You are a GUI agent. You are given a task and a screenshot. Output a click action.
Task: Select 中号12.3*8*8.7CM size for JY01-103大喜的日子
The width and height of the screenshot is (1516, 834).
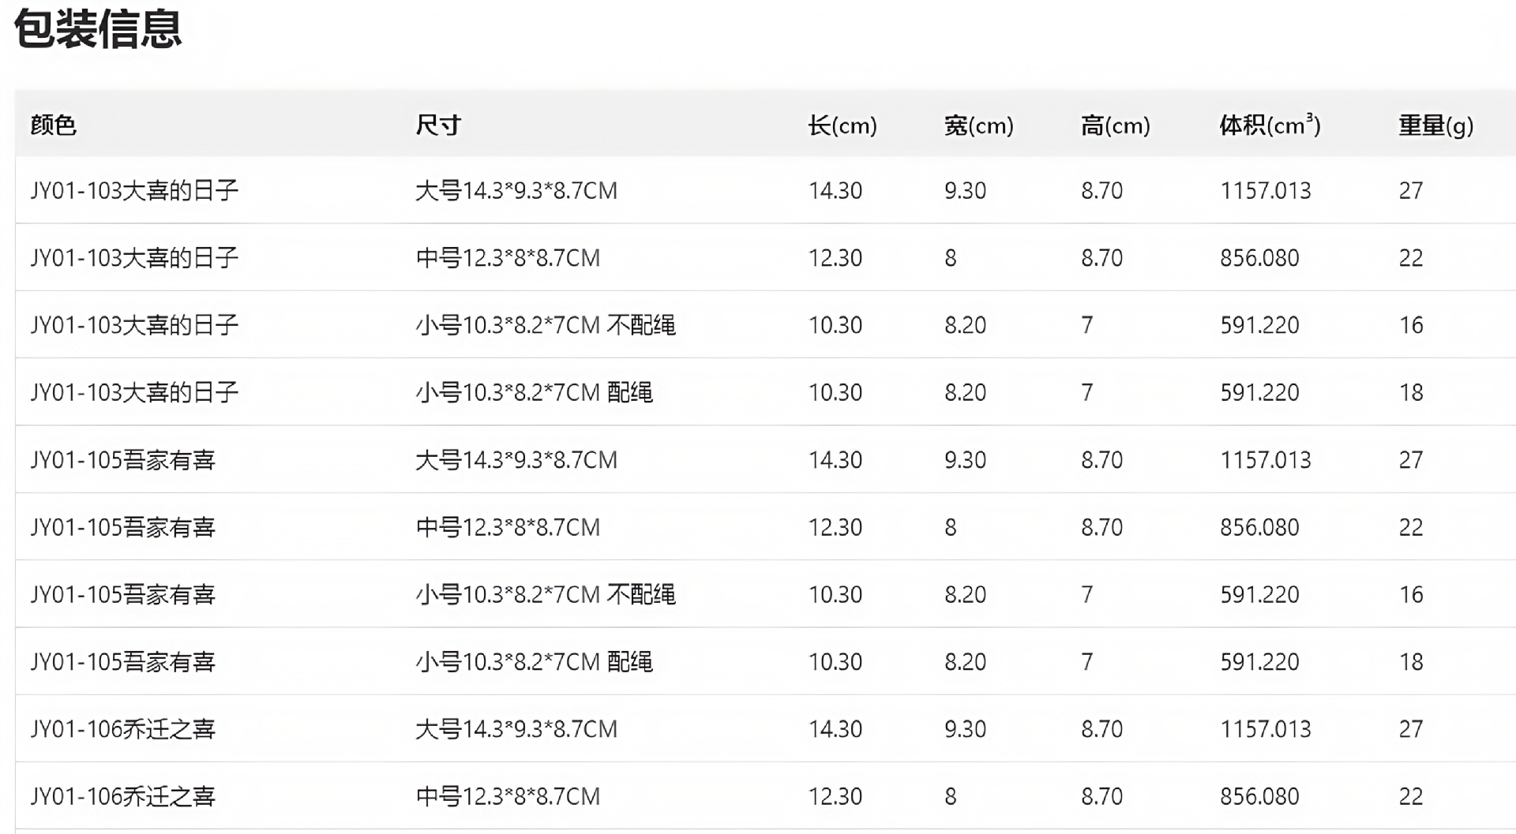tap(508, 258)
